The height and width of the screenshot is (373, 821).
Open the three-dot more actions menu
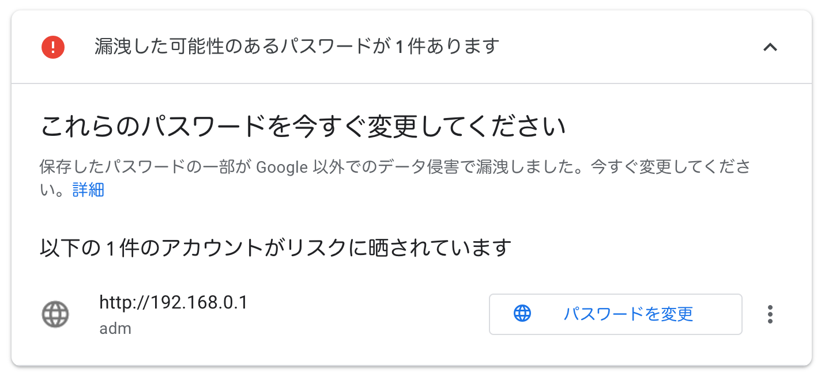770,314
